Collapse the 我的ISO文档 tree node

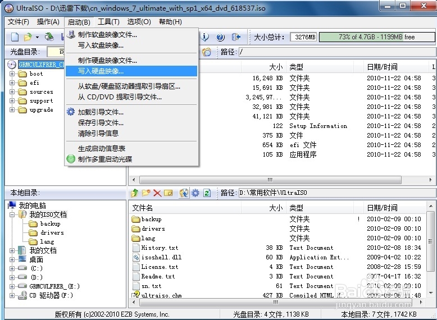12,214
